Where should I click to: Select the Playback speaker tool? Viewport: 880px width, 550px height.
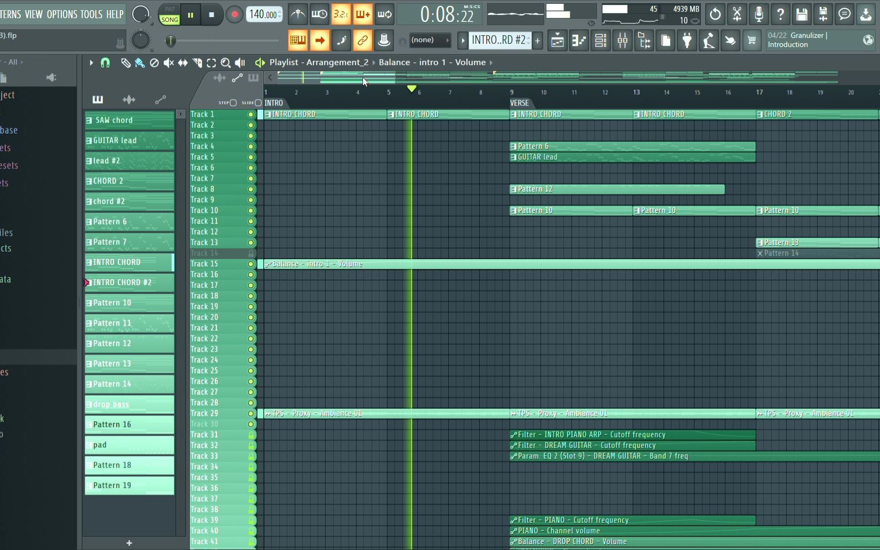240,63
